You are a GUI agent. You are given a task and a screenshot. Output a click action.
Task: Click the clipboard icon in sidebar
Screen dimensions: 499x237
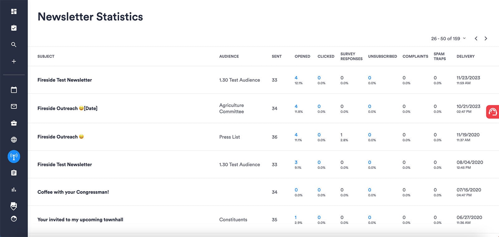(14, 173)
